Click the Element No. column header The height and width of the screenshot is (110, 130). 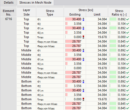coord(9,12)
